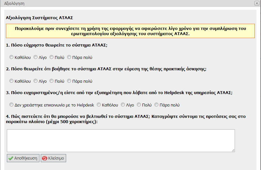Click question 3 text about Helpdesk service
This screenshot has height=170, width=261.
[119, 93]
